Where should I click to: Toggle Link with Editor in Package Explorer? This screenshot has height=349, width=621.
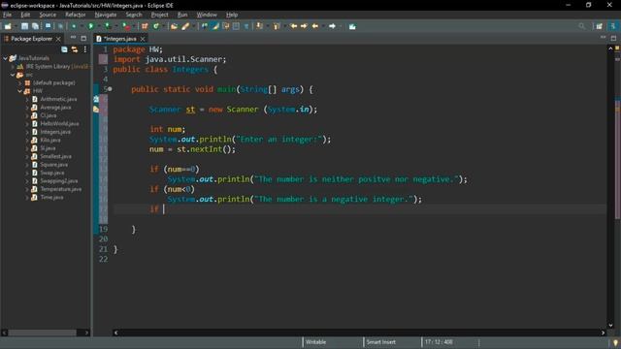coord(75,49)
